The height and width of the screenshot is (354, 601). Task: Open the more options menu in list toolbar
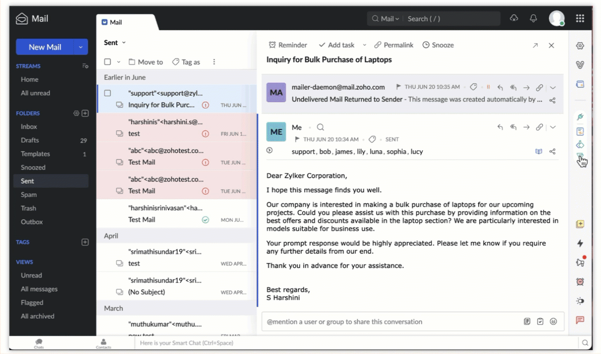214,62
